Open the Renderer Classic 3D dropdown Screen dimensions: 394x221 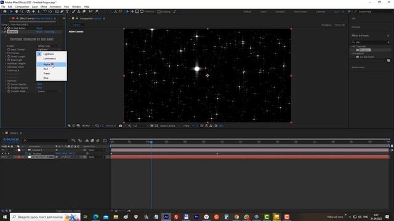339,25
